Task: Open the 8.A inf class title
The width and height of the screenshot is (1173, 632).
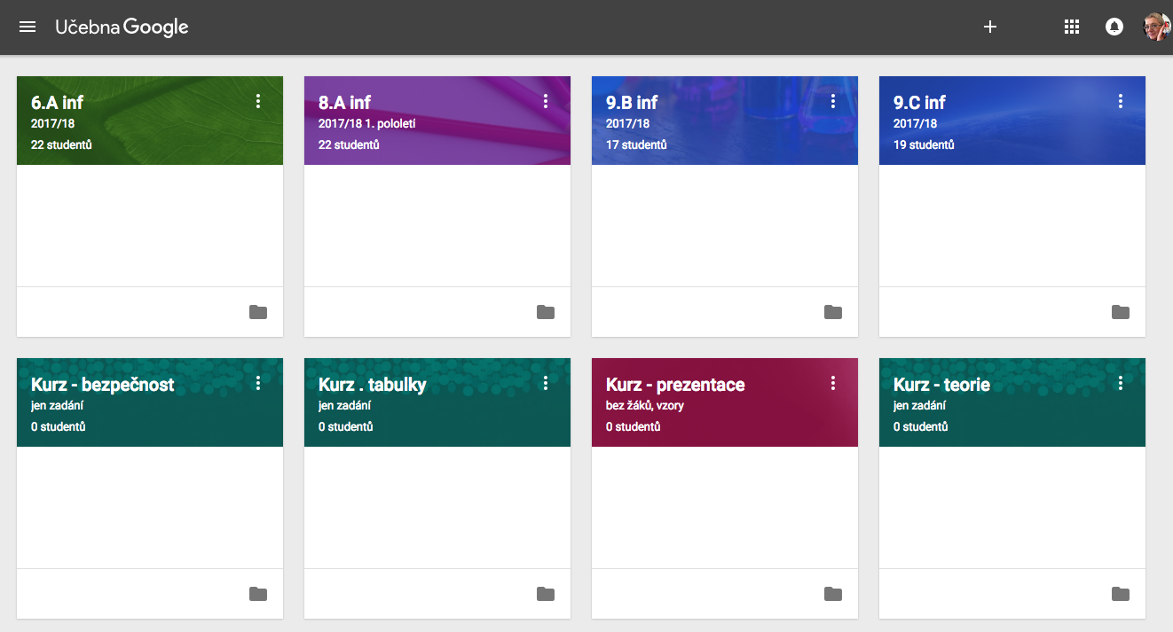Action: (344, 103)
